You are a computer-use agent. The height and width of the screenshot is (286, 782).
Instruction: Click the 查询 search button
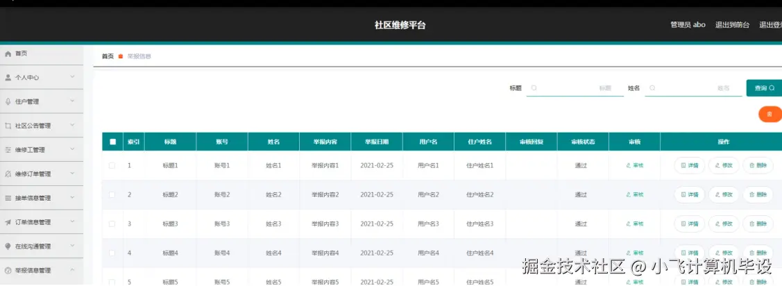coord(764,88)
